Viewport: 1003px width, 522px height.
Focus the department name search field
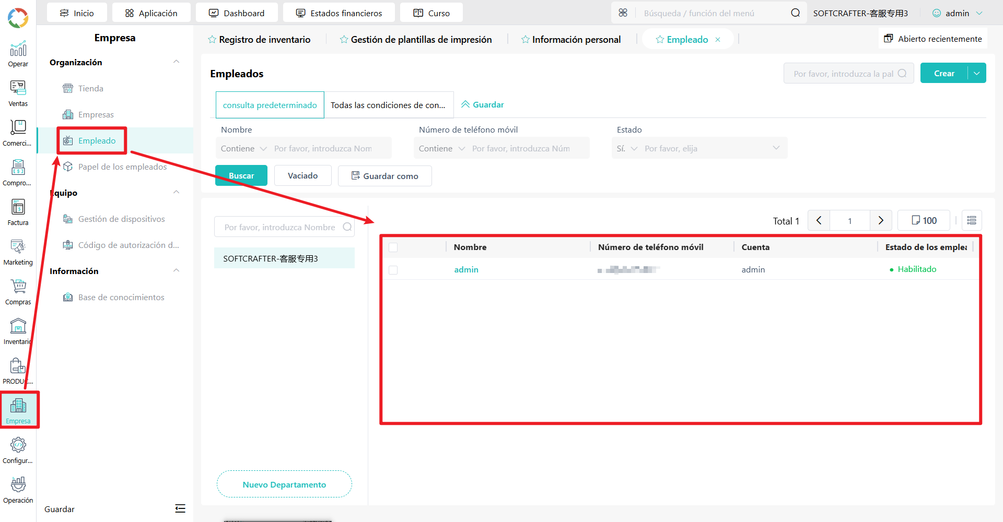pyautogui.click(x=284, y=227)
